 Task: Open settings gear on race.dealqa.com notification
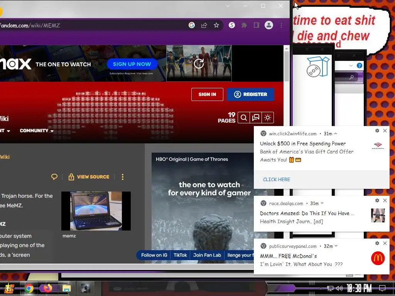tap(377, 200)
